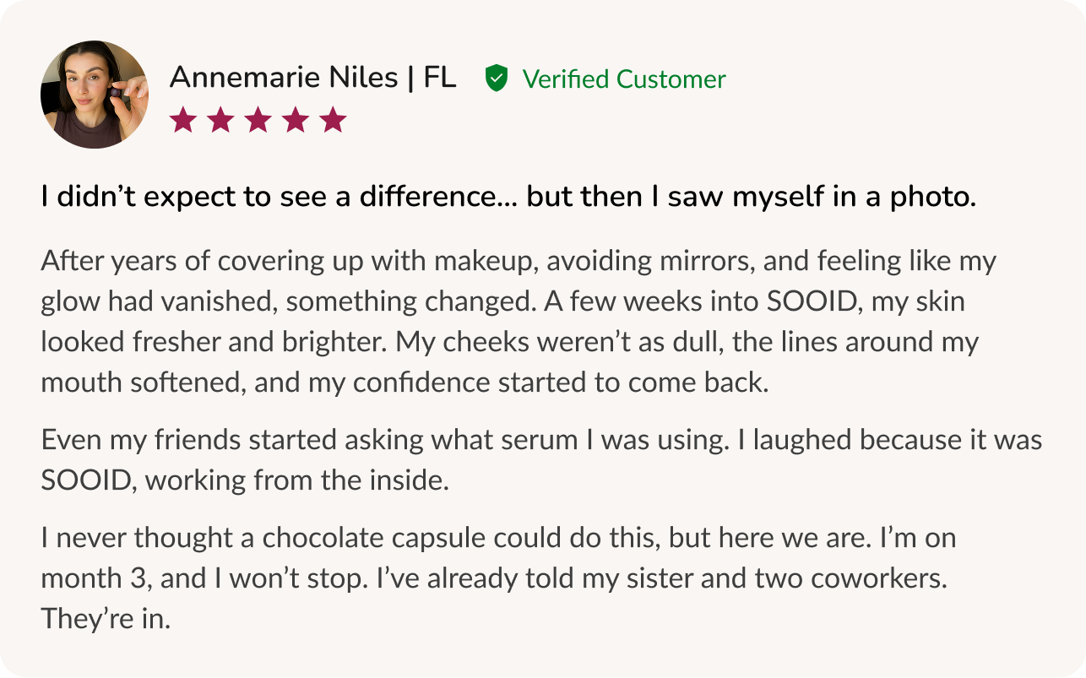1086x678 pixels.
Task: Click the green verified shield icon
Action: [x=497, y=79]
